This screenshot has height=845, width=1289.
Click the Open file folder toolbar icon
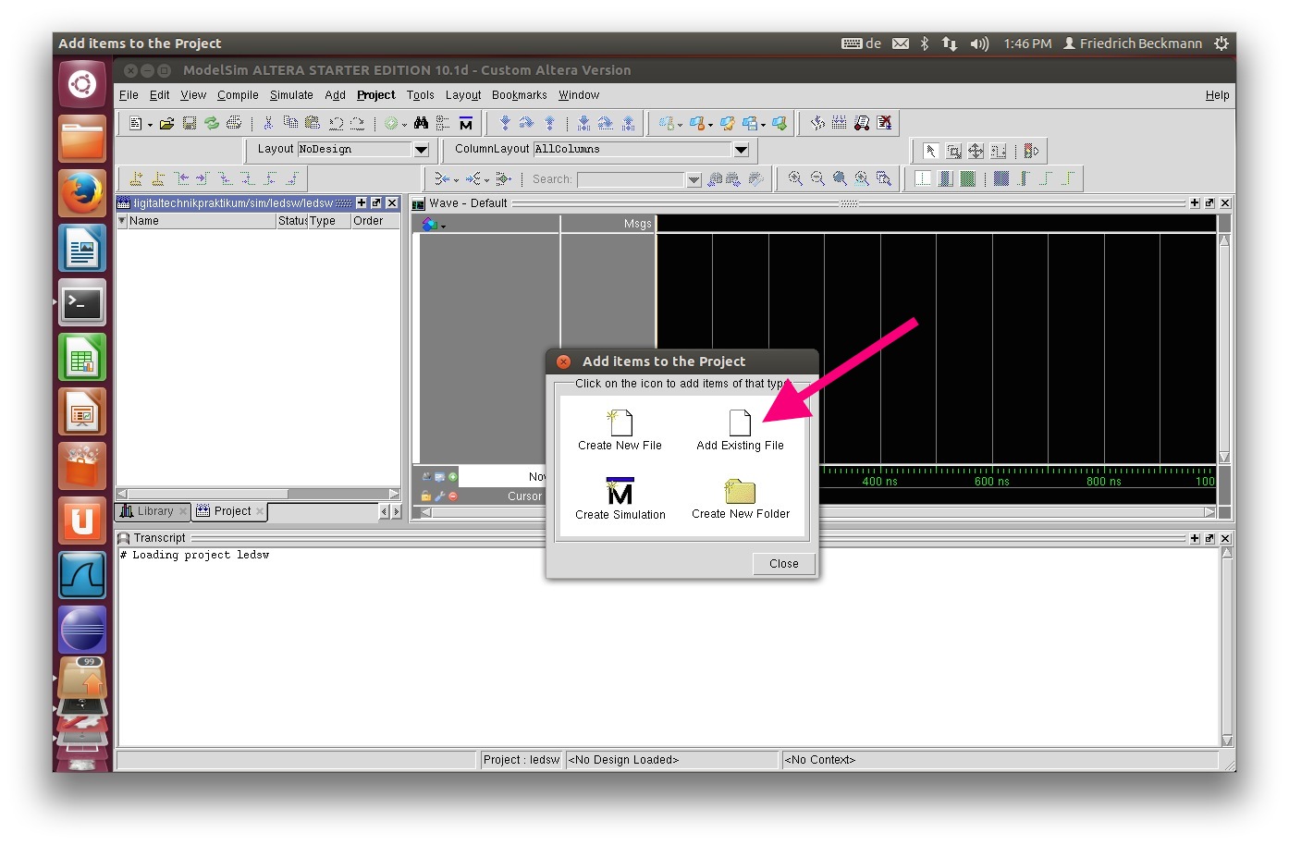pyautogui.click(x=166, y=123)
